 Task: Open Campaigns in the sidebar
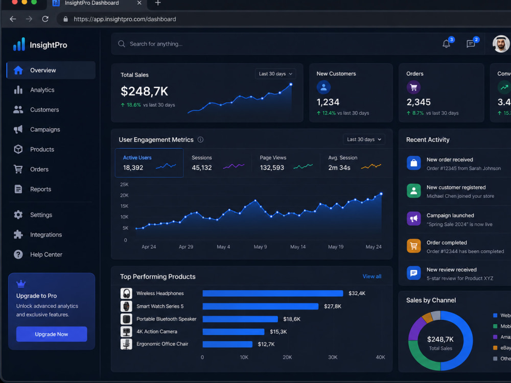tap(51, 130)
